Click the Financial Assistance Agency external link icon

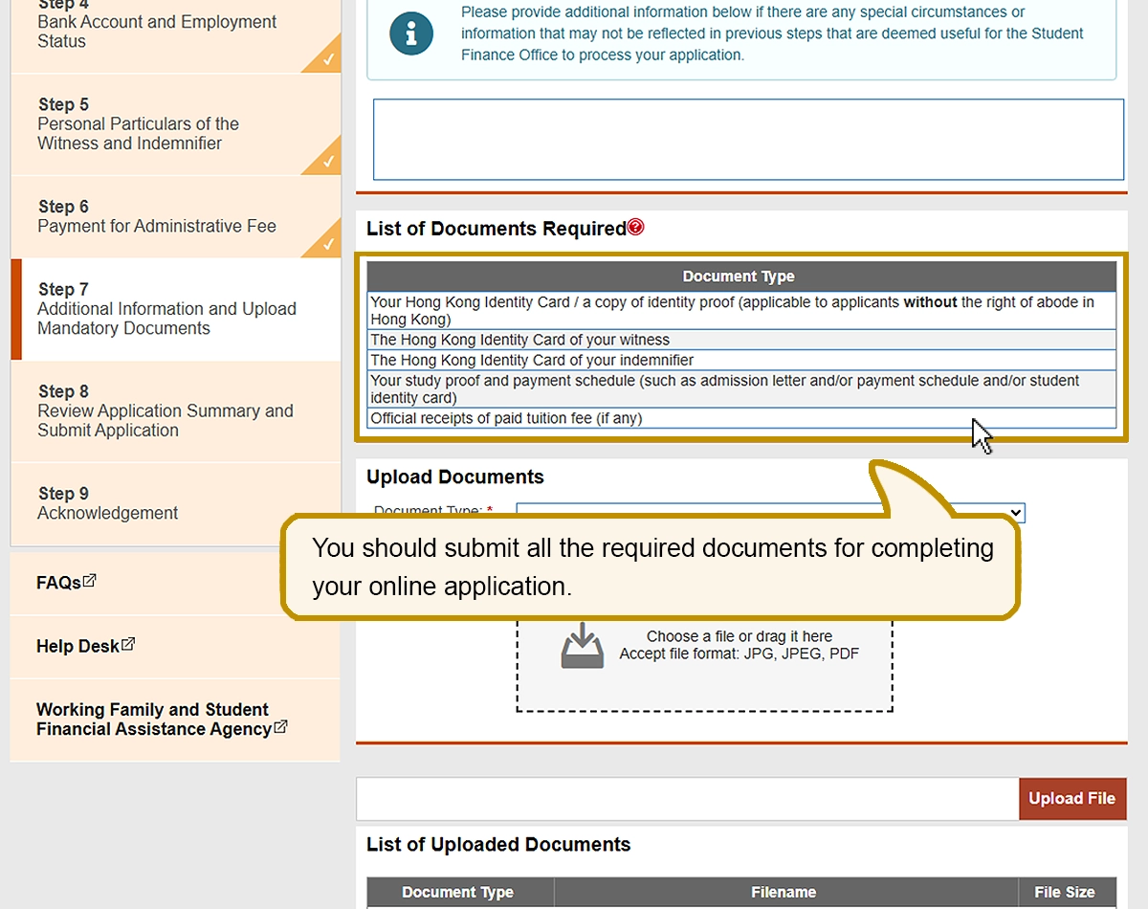click(280, 727)
